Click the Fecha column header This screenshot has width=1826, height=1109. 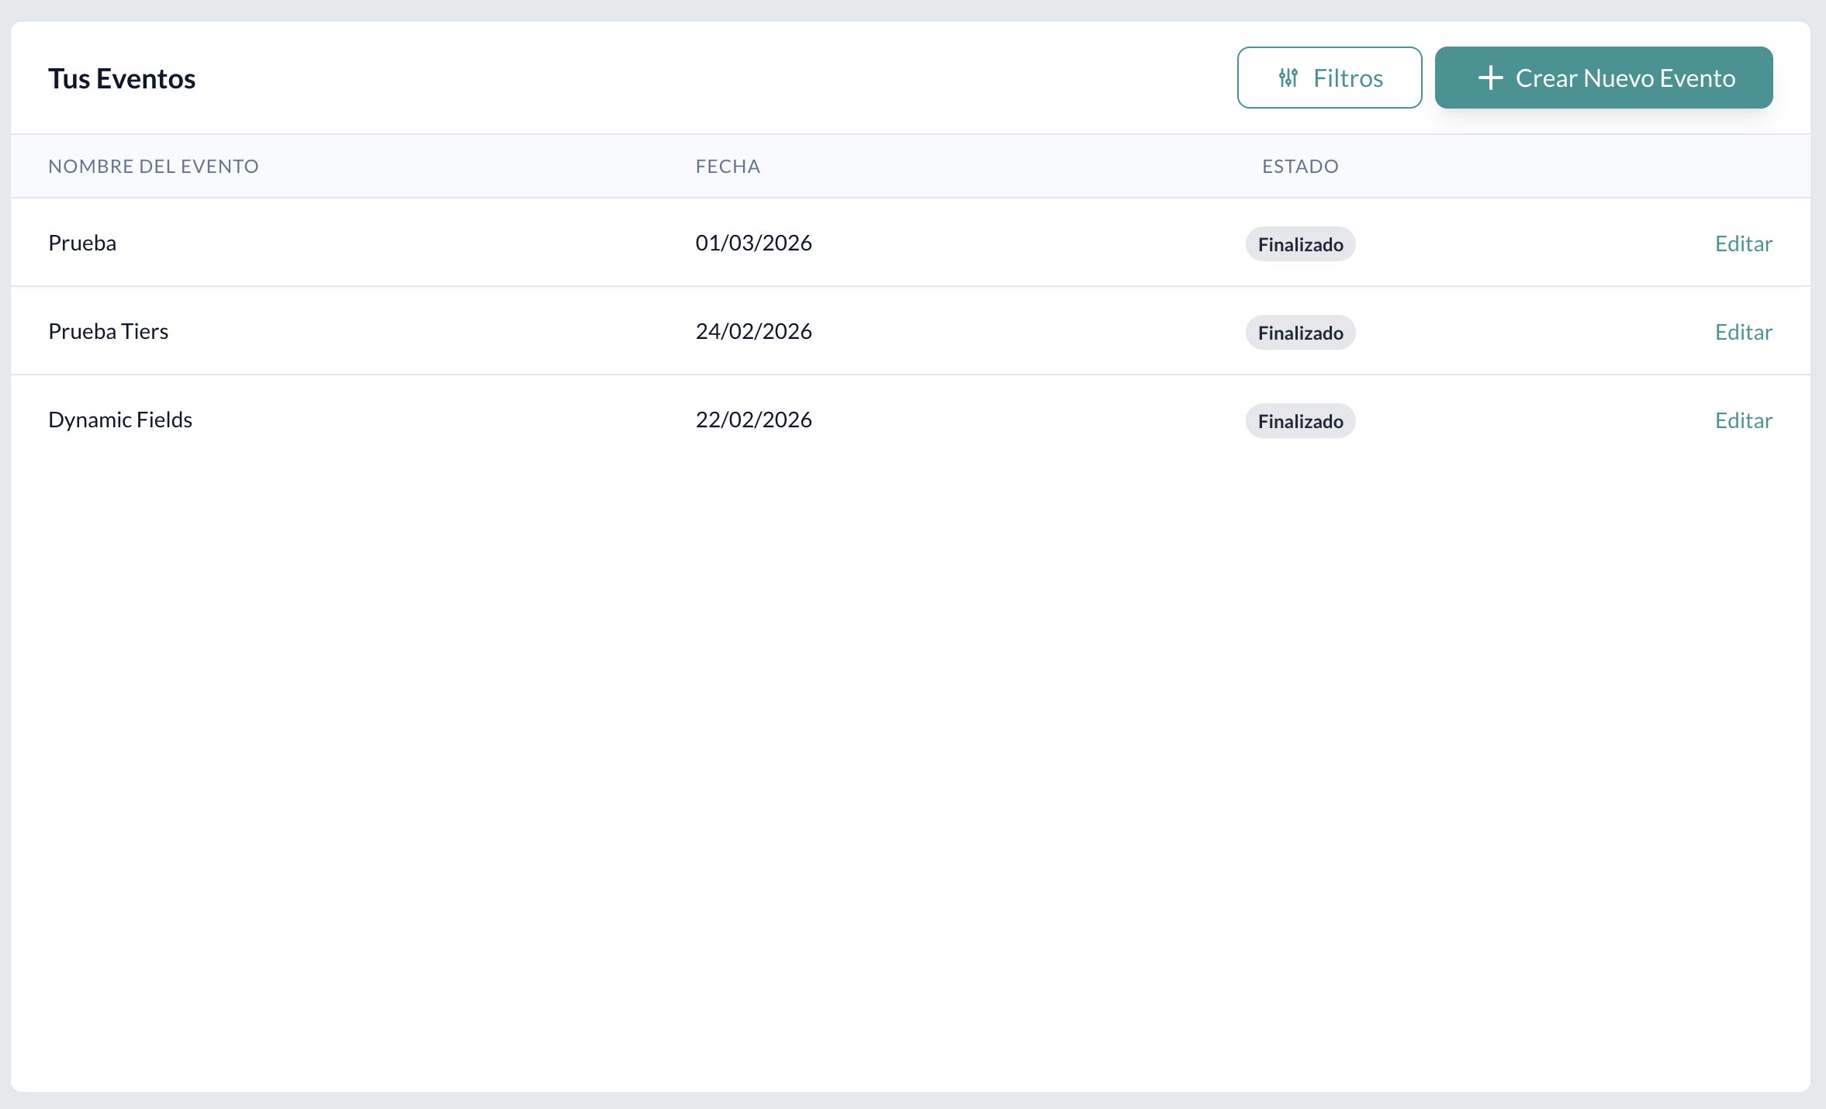tap(728, 166)
